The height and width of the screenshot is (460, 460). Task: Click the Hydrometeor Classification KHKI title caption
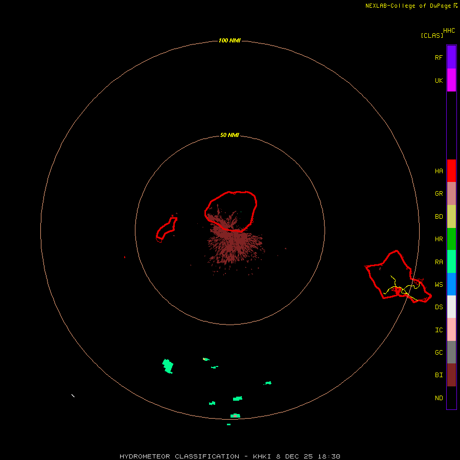pos(229,456)
